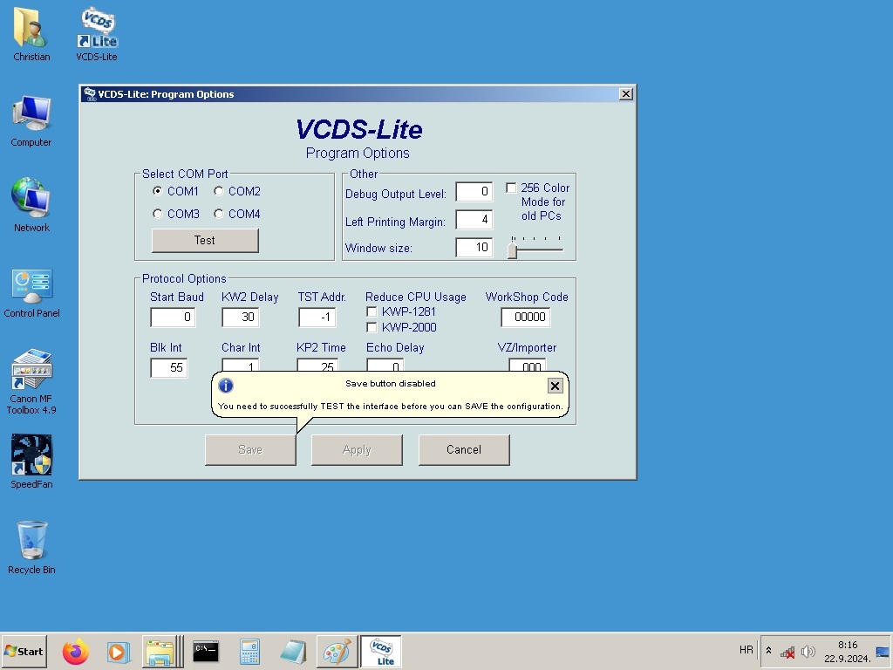
Task: Click the Test COM port button
Action: (x=205, y=241)
